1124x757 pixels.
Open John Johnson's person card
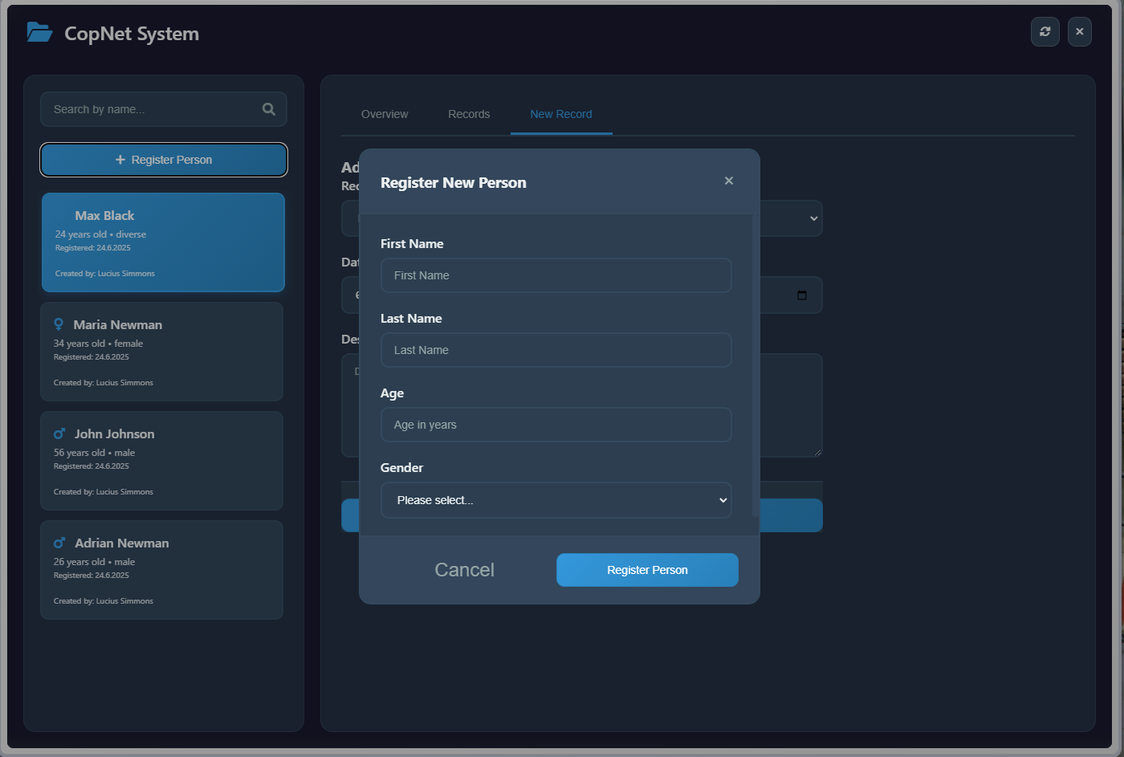point(162,461)
